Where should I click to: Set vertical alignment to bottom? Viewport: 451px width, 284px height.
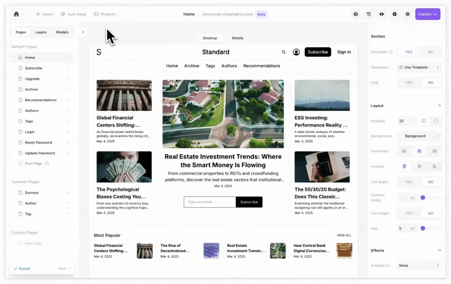pos(434,166)
